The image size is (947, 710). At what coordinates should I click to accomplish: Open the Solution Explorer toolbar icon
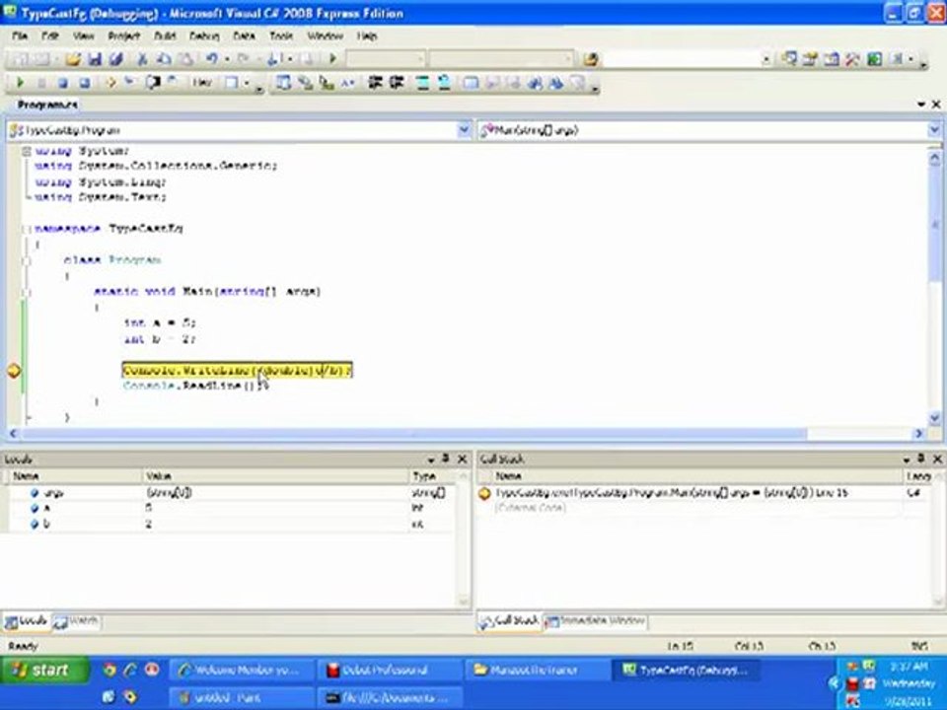[x=789, y=59]
